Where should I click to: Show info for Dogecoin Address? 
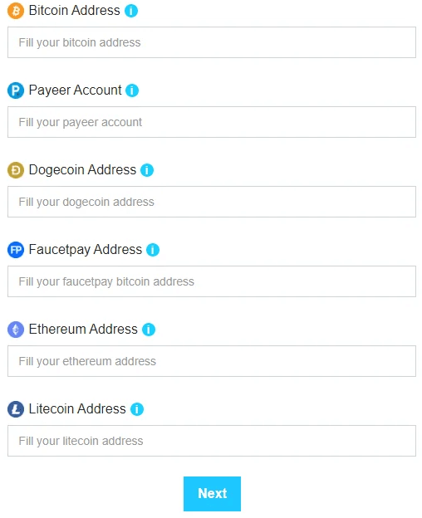pos(147,170)
